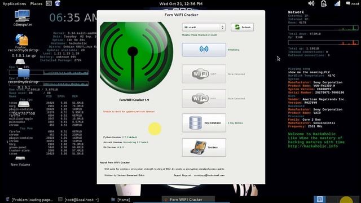This screenshot has width=361, height=203.
Task: Open the hackaholic.info link on desktop
Action: coord(313,146)
